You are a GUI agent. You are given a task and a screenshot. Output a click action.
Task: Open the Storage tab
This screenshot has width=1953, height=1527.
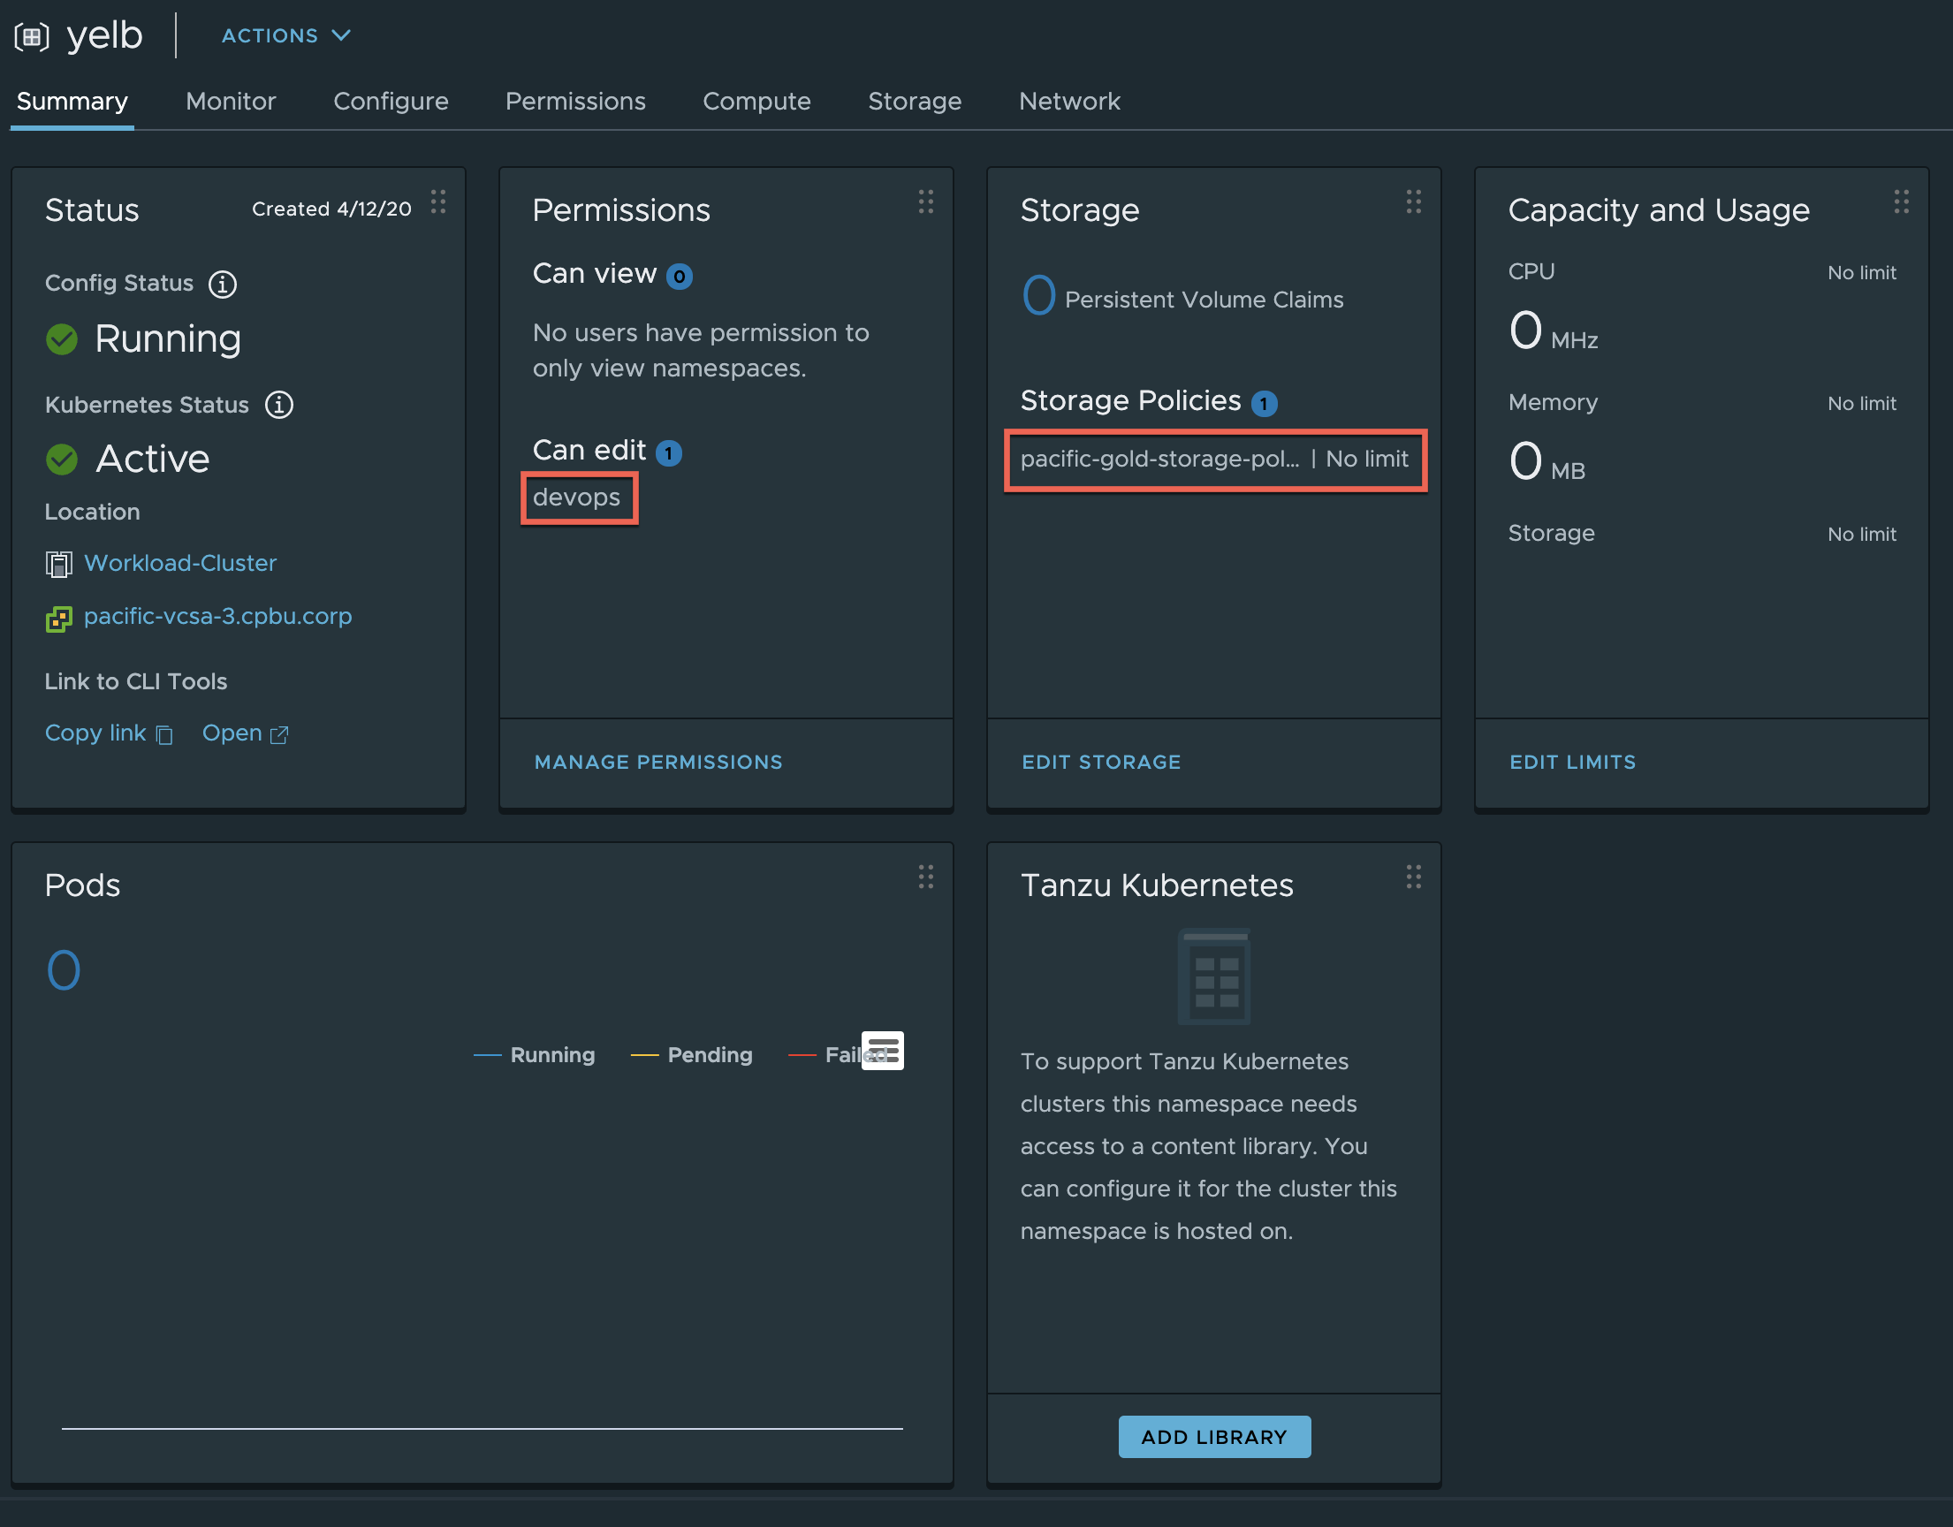pos(914,101)
